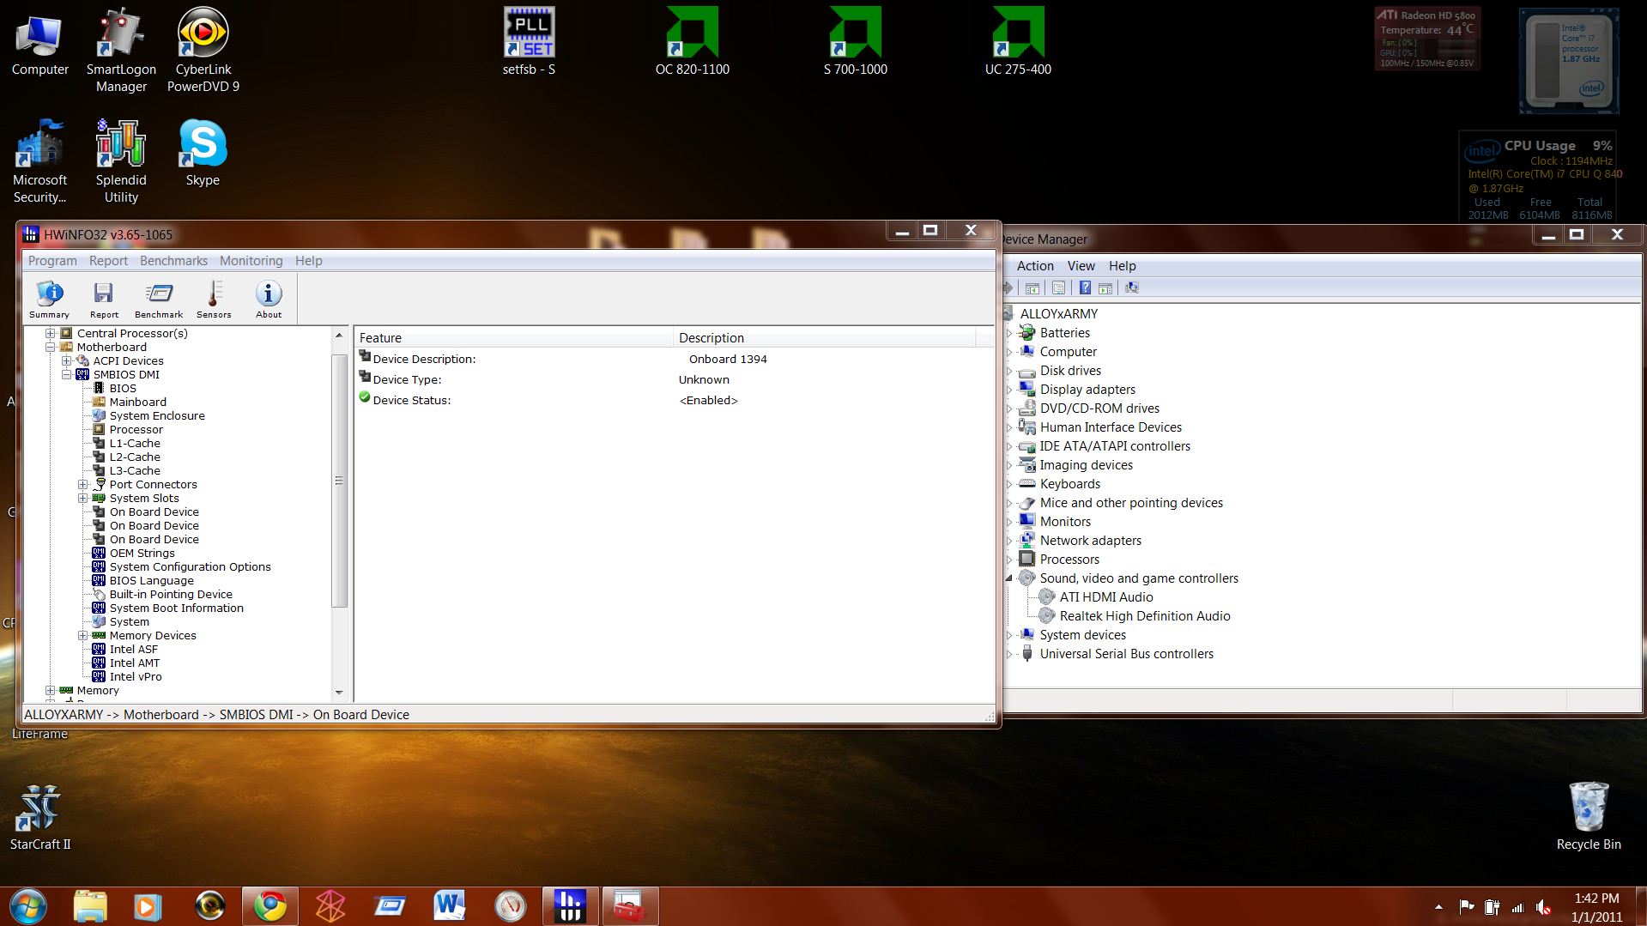Screen dimensions: 1647x926
Task: Expand the Central Processor(s) tree node
Action: click(x=51, y=333)
